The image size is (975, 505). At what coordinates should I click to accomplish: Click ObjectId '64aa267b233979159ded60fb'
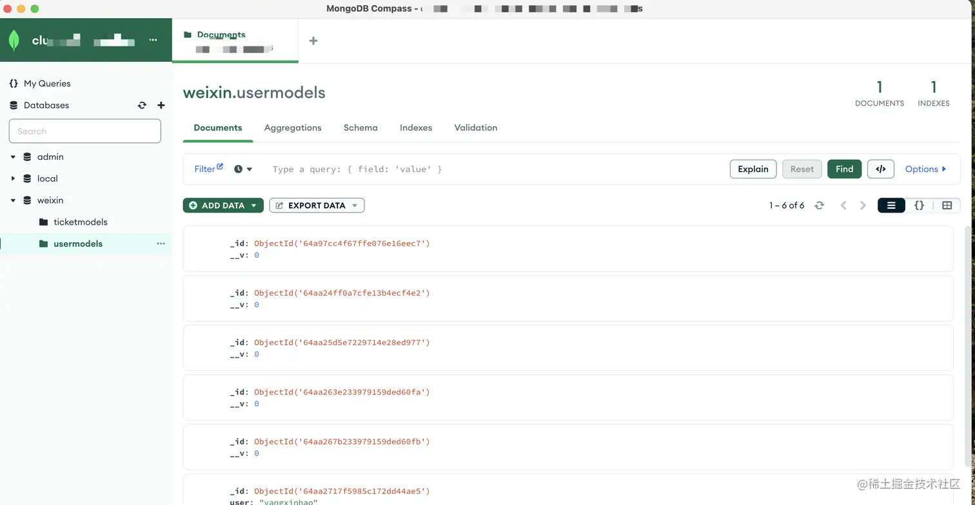[342, 442]
